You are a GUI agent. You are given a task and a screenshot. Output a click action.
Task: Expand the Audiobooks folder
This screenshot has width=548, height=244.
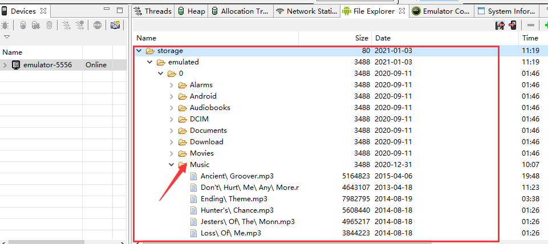[x=171, y=108]
